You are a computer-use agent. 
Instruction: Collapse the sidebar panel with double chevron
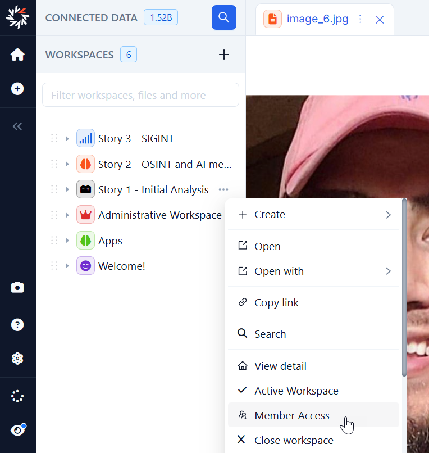tap(17, 126)
